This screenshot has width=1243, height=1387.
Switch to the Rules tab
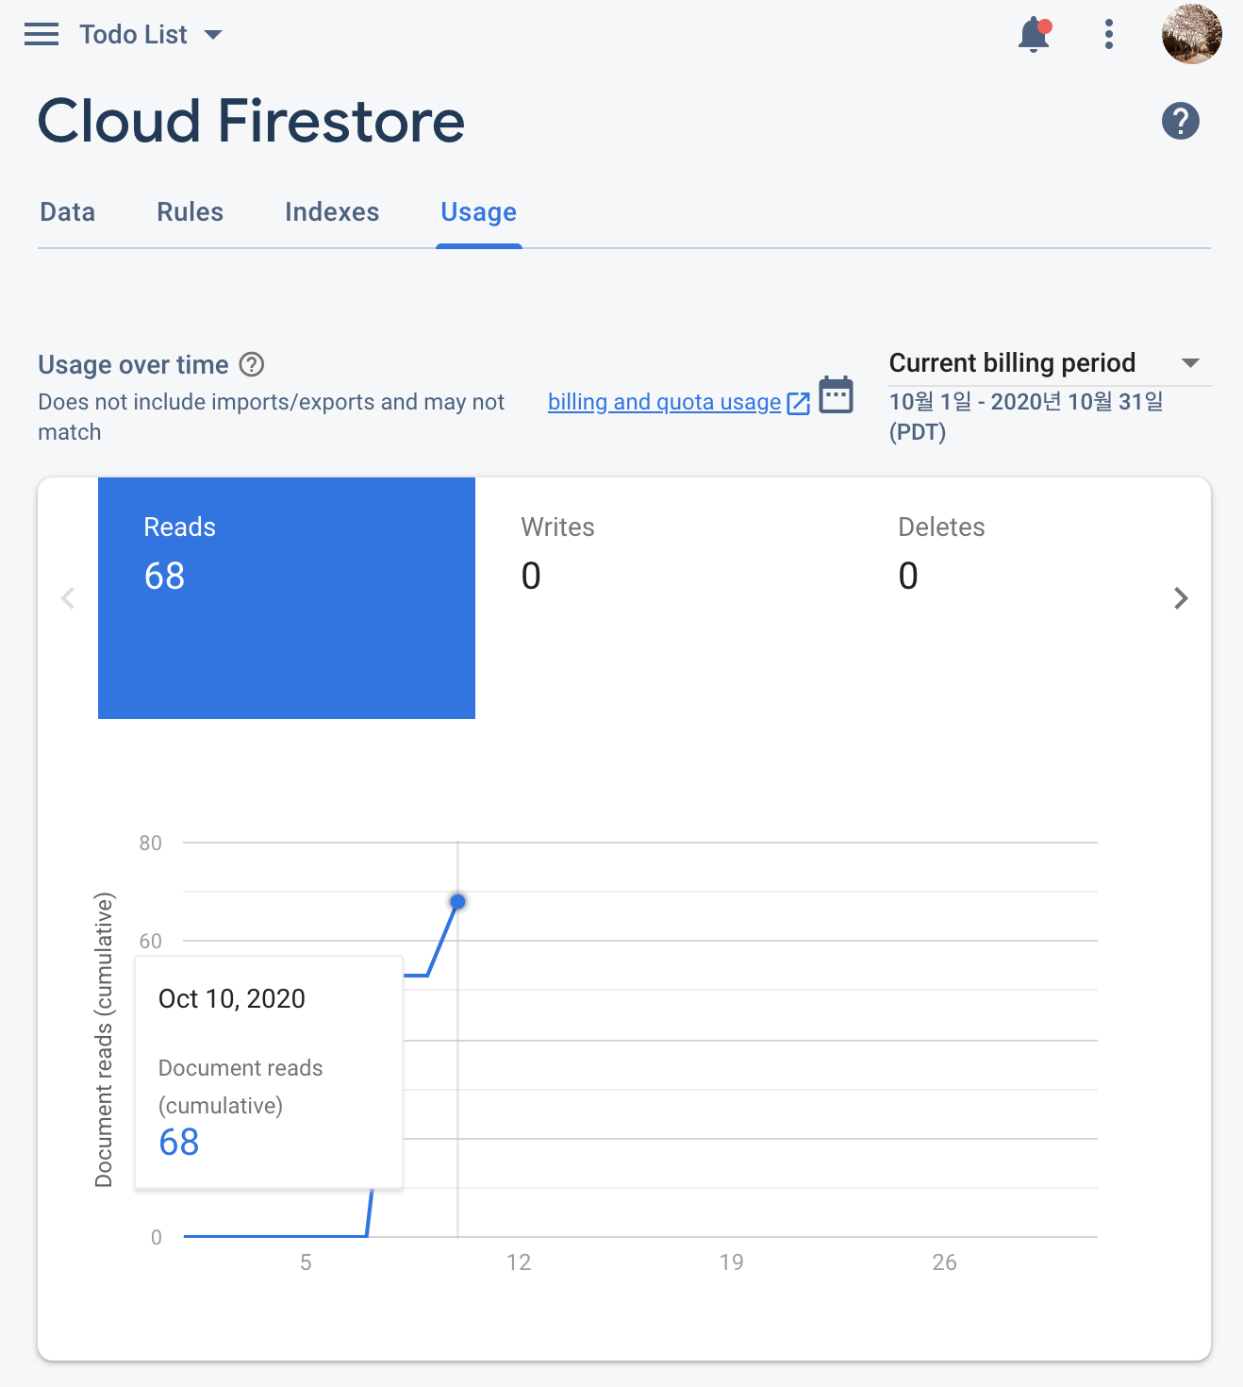coord(190,212)
